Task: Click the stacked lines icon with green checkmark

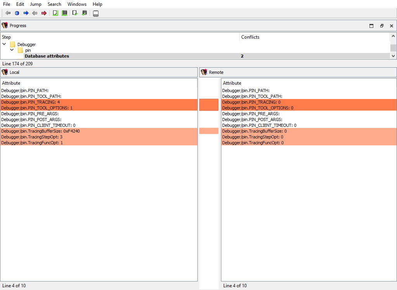Action: 84,13
